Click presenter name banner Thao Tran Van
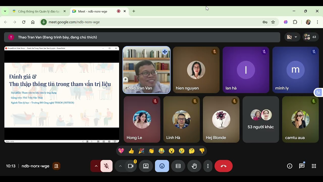Image resolution: width=323 pixels, height=182 pixels. (x=142, y=37)
